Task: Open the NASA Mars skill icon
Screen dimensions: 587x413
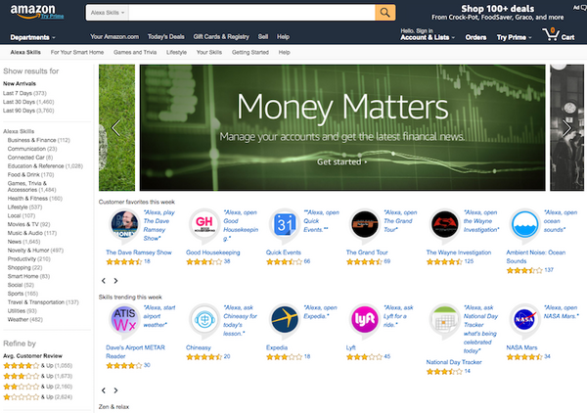Action: pyautogui.click(x=524, y=320)
